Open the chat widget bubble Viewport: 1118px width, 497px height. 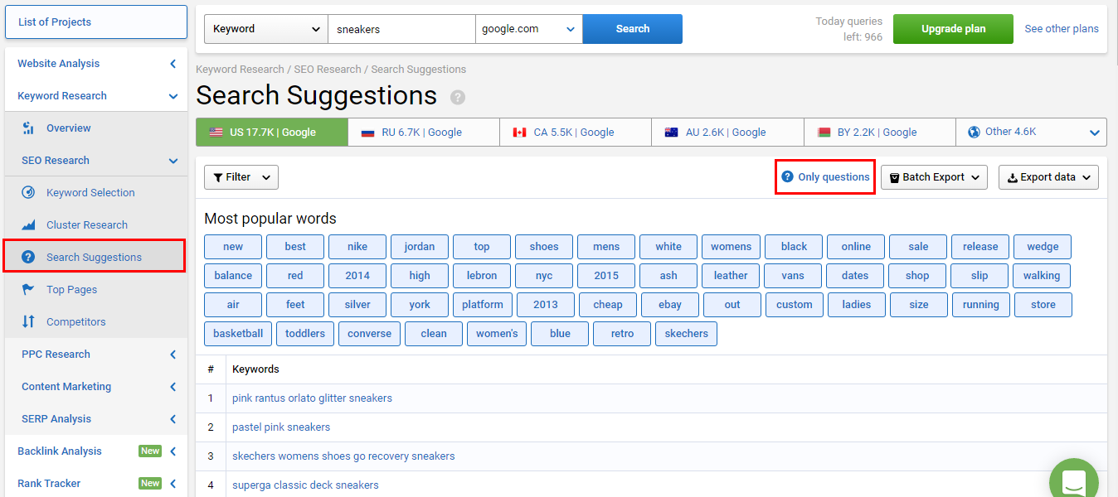(1073, 482)
